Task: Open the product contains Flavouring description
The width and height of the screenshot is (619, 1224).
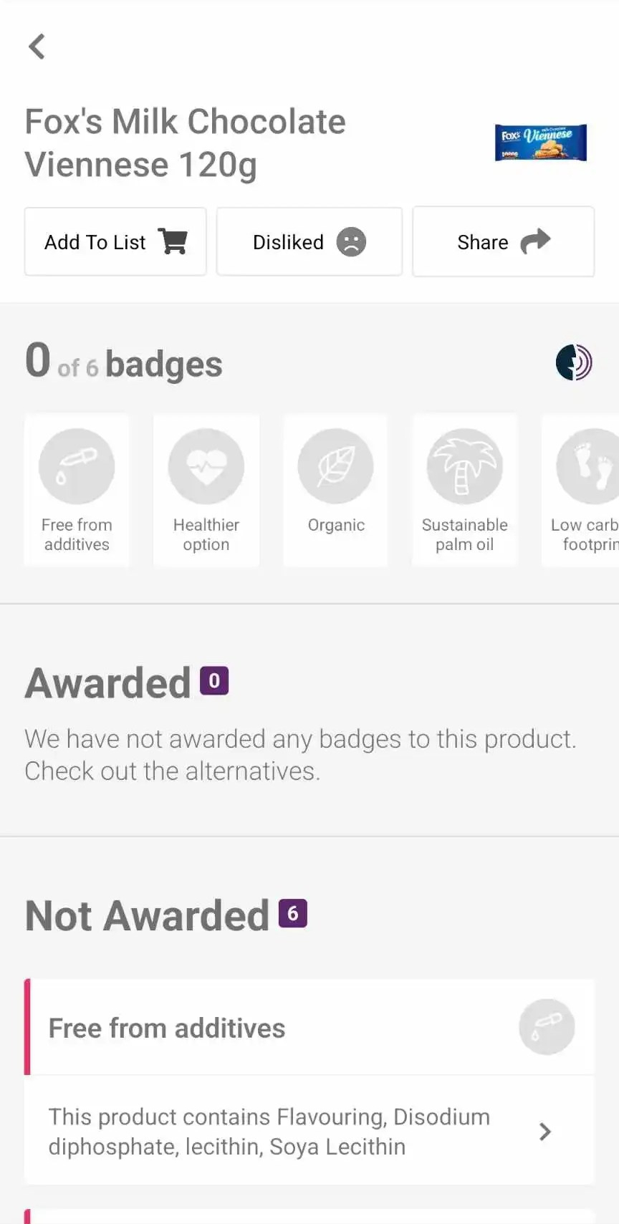Action: click(x=269, y=1132)
